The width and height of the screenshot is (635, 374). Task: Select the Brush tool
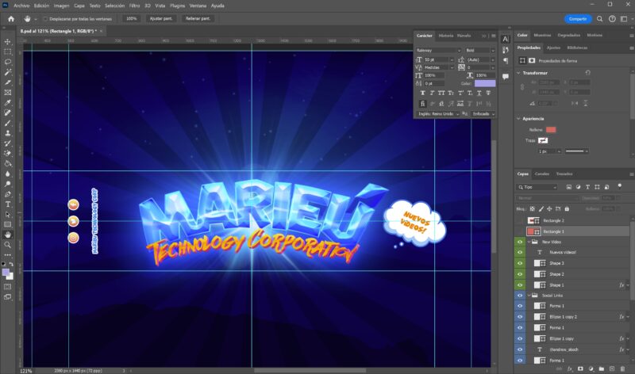click(8, 123)
